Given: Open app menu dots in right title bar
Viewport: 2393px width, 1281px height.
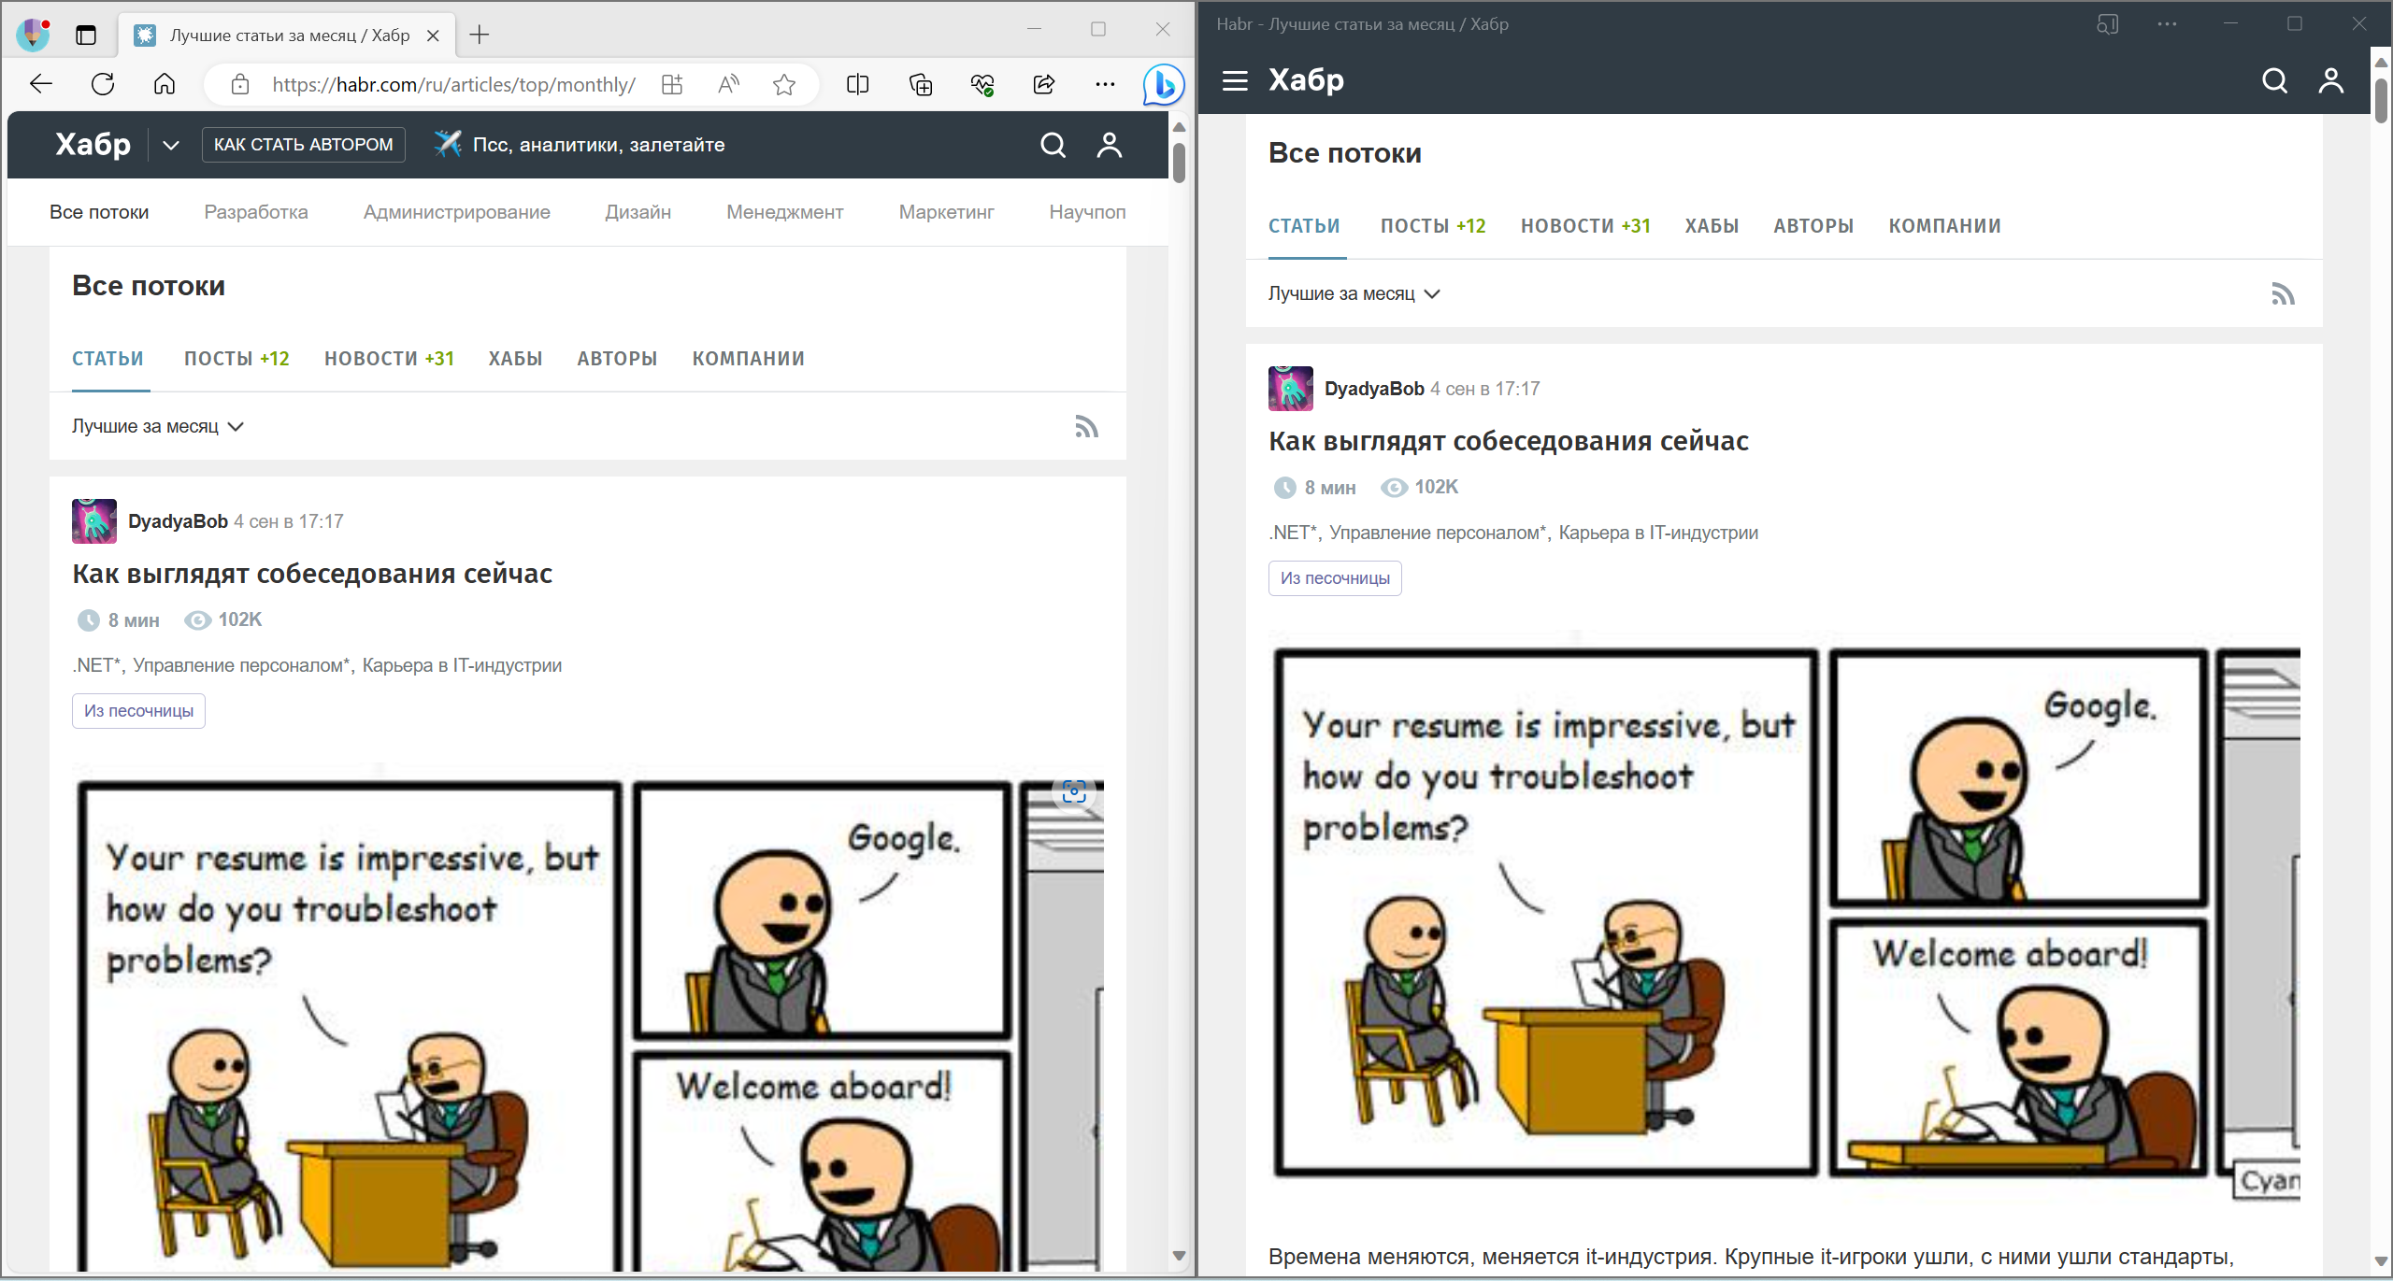Looking at the screenshot, I should [x=2168, y=24].
